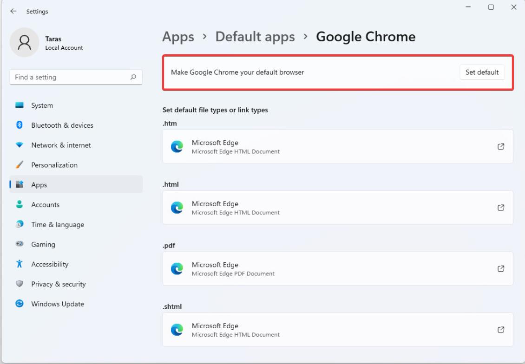Screen dimensions: 525x364
Task: Click the Taras user avatar icon
Action: coord(25,43)
